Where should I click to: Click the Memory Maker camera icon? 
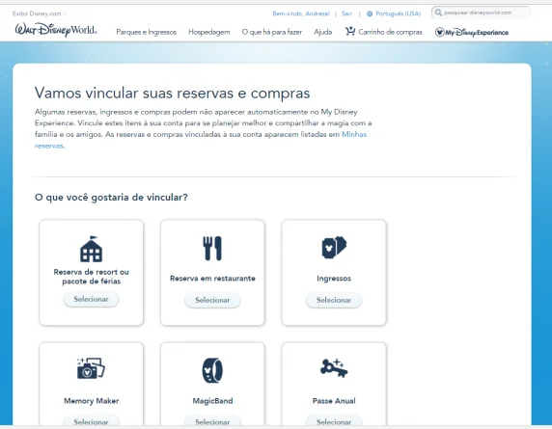click(x=91, y=368)
